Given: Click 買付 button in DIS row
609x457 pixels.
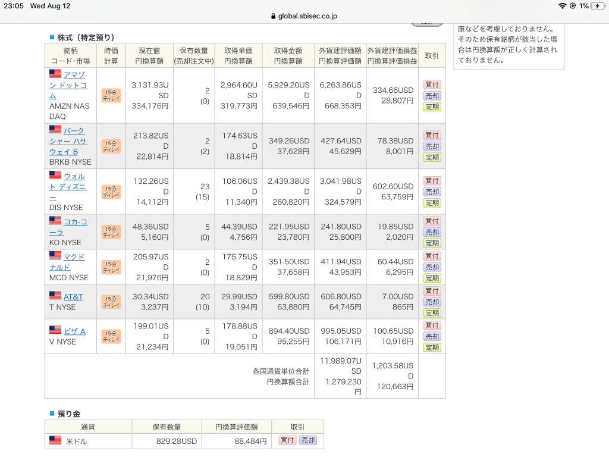Looking at the screenshot, I should 432,181.
